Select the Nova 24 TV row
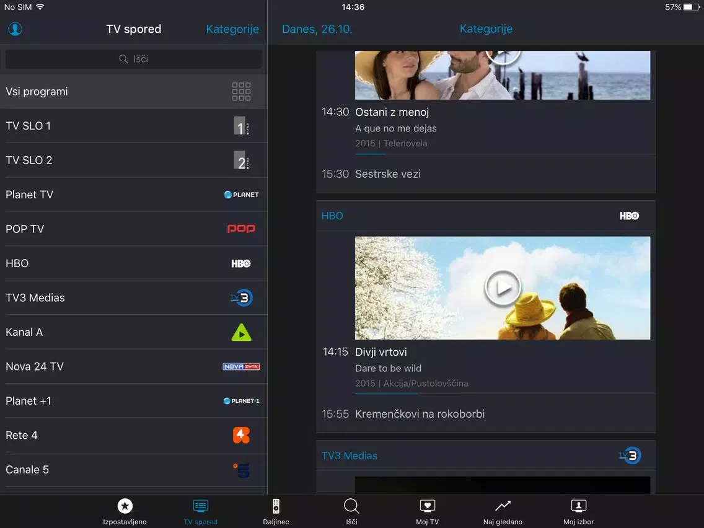704x528 pixels. point(134,367)
